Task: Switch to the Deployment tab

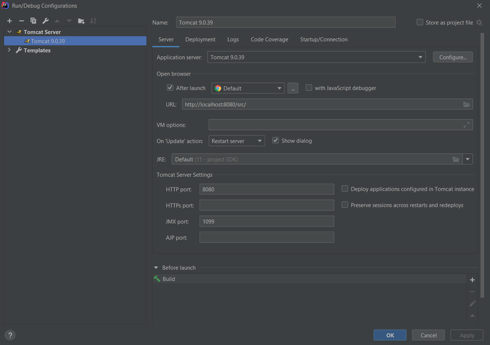Action: (200, 40)
